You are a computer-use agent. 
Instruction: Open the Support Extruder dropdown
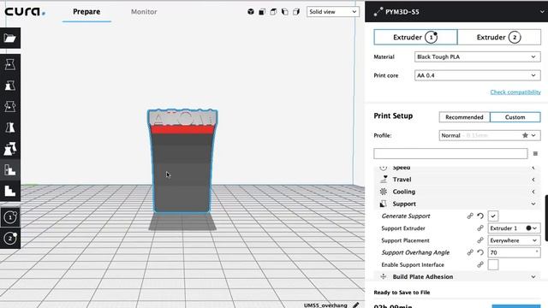tap(514, 228)
